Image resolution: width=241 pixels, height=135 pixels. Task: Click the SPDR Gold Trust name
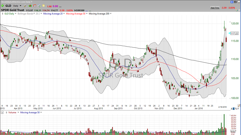coord(13,10)
